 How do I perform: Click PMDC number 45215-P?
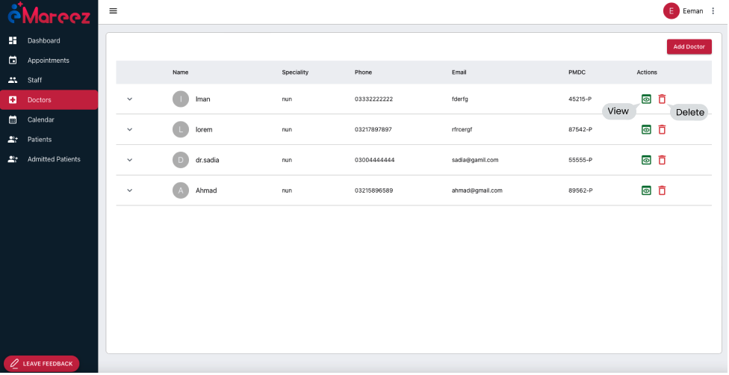580,99
